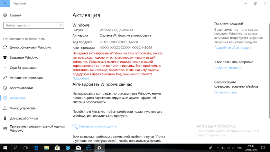
Task: Open Task View on the taskbar
Action: [x=25, y=148]
